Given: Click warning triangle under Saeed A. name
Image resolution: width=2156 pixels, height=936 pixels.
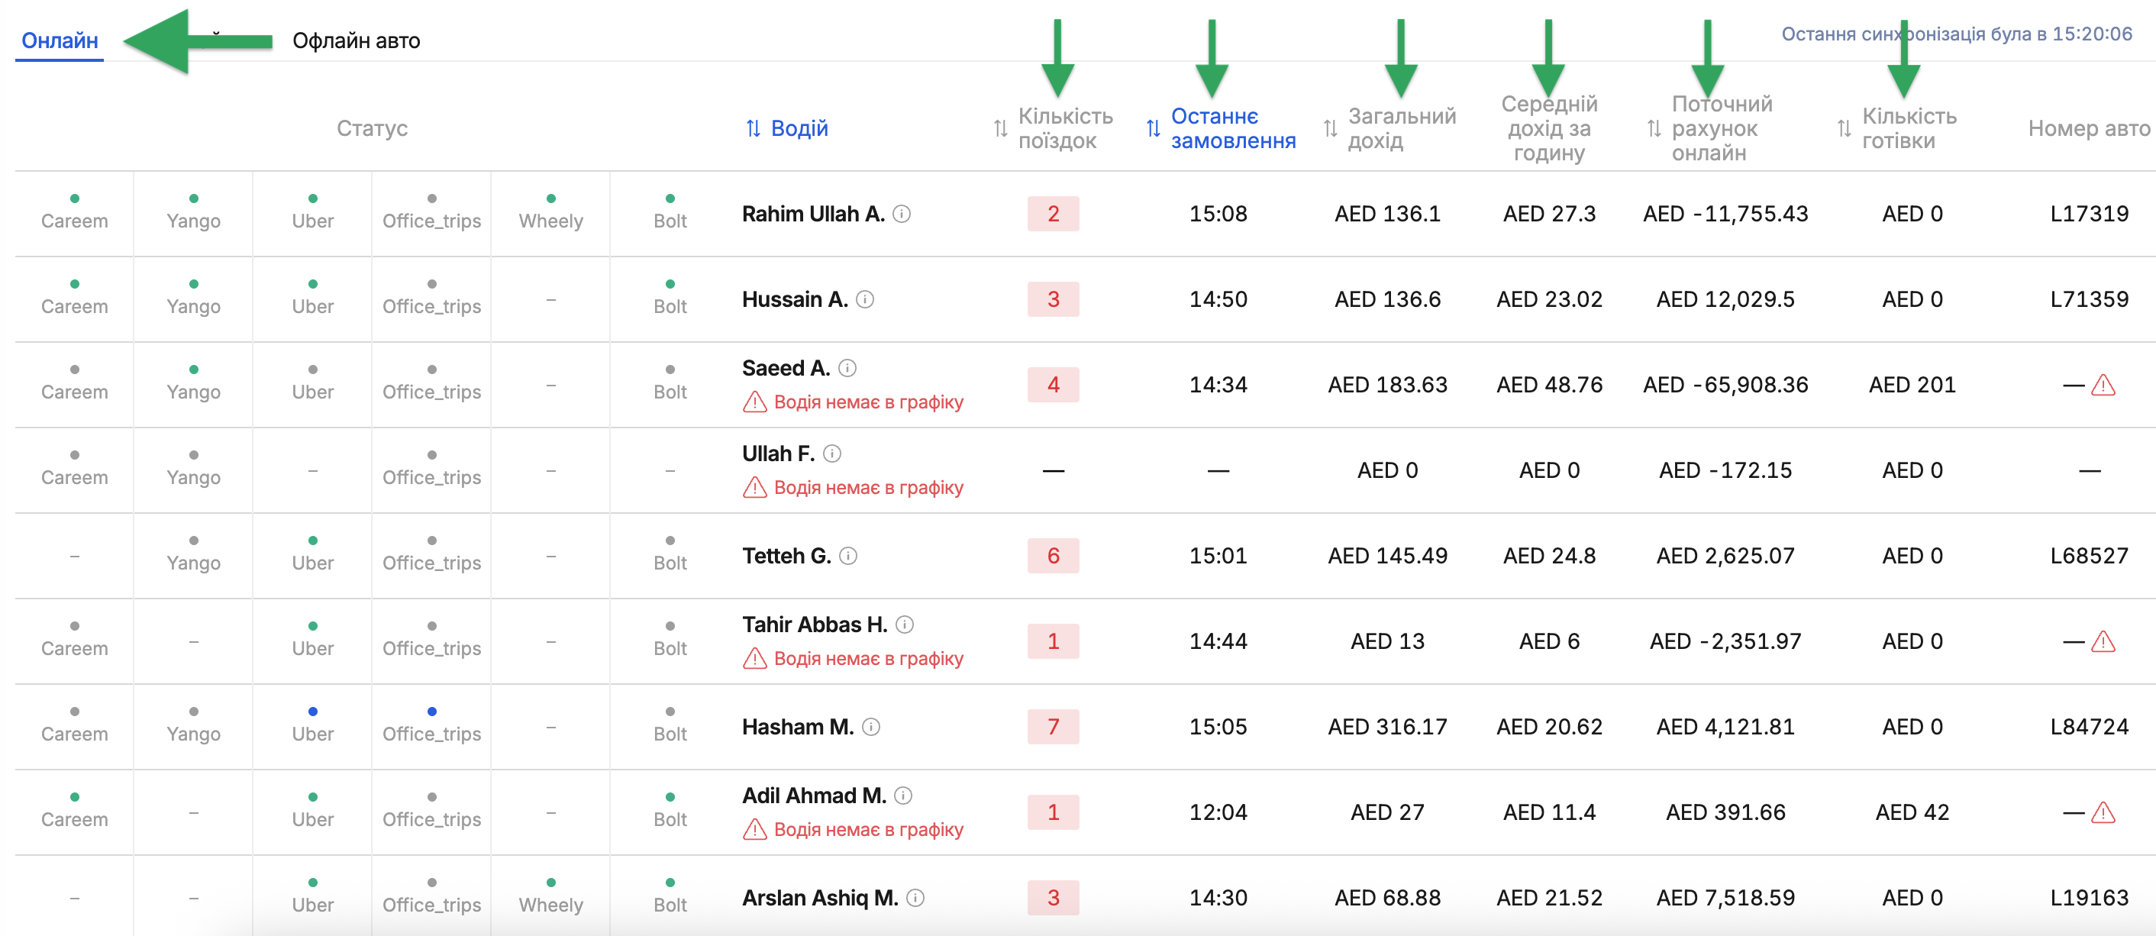Looking at the screenshot, I should coord(754,402).
